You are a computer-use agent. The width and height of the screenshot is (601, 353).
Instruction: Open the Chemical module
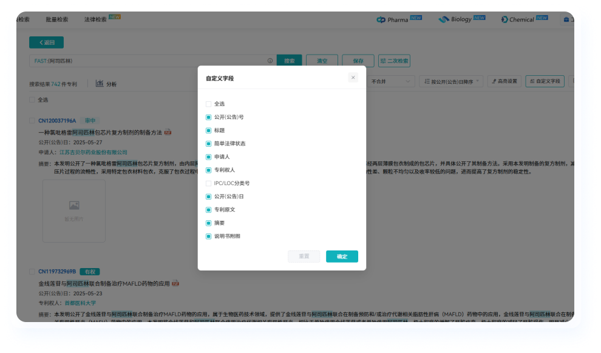(x=524, y=19)
